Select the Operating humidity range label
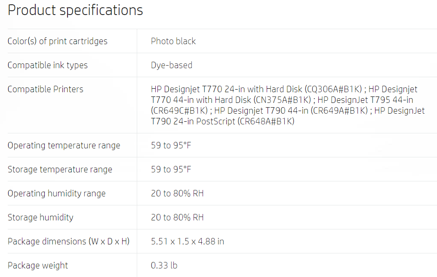This screenshot has height=277, width=437. coord(57,193)
